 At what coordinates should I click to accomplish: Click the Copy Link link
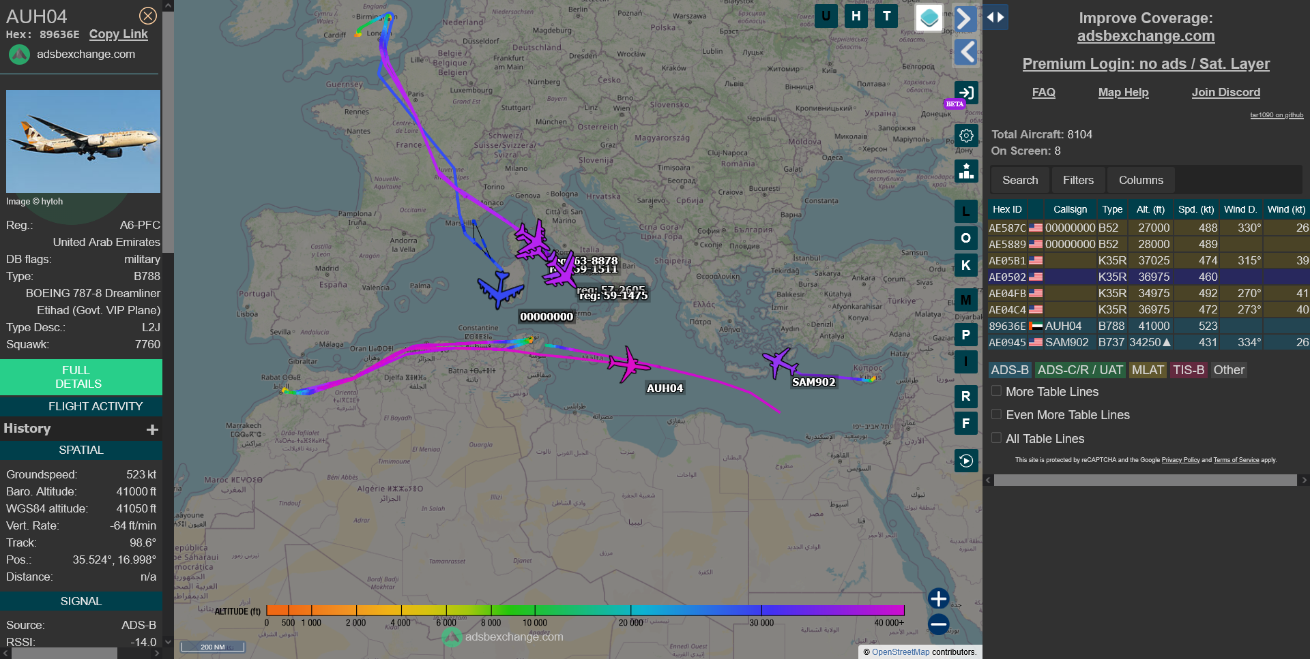[118, 34]
